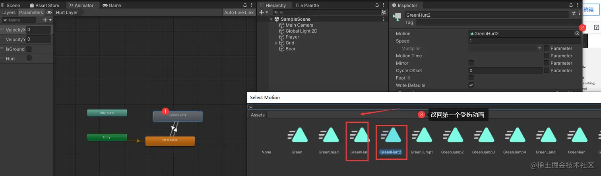Expand the Grid object in Hierarchy
Screen dimensions: 601x176
point(276,43)
